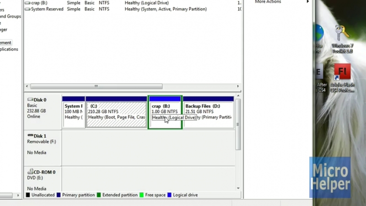366x206 pixels.
Task: Expand the More Actions submenu arrow
Action: 308,2
